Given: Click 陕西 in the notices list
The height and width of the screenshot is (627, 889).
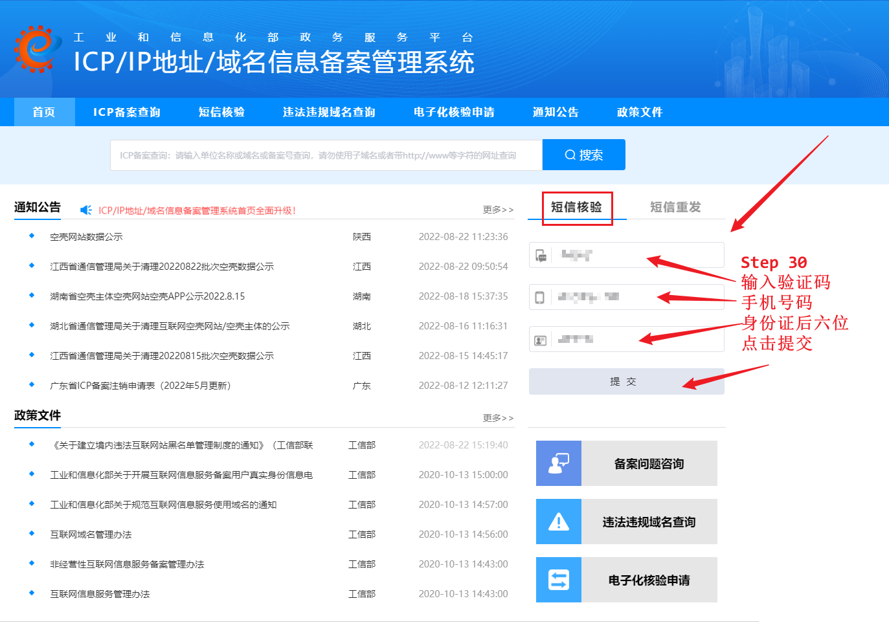Looking at the screenshot, I should 362,237.
